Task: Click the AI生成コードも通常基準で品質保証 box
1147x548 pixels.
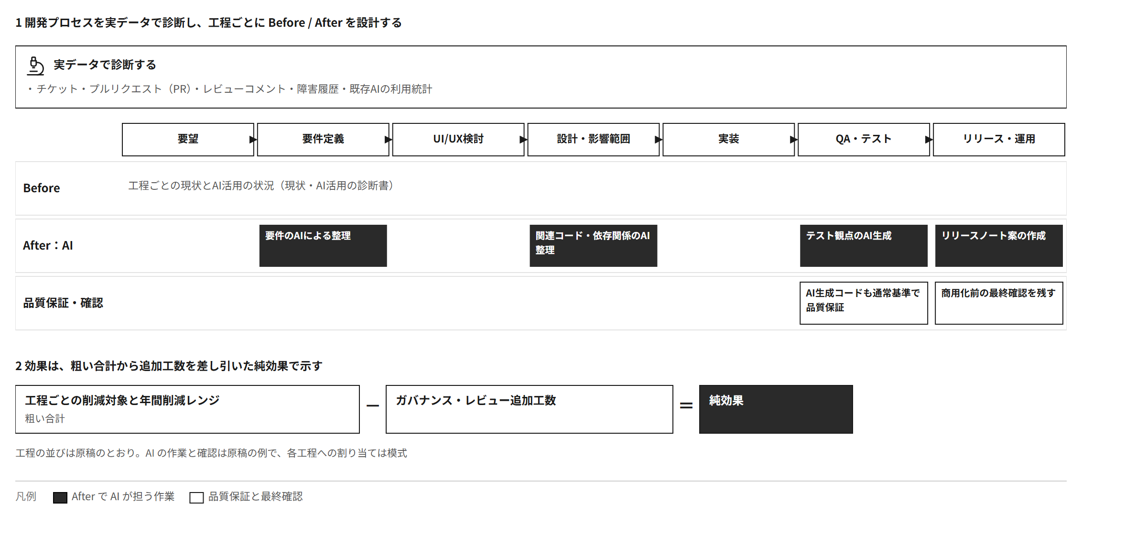Action: [864, 303]
